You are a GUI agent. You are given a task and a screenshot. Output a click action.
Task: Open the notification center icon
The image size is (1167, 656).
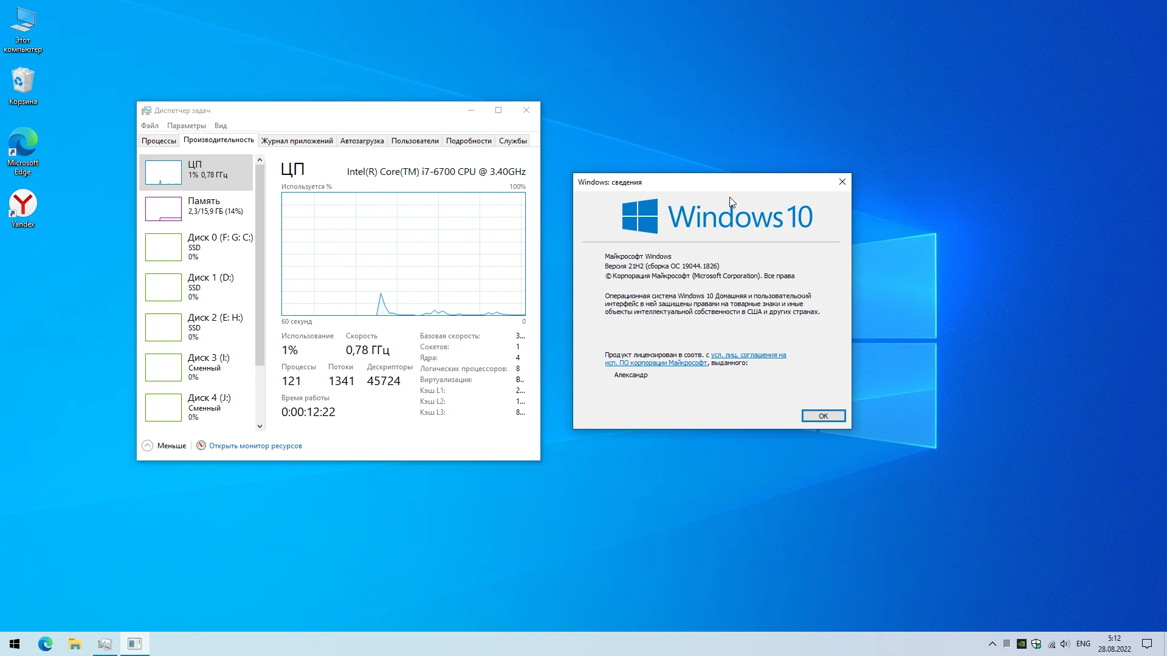(1146, 644)
